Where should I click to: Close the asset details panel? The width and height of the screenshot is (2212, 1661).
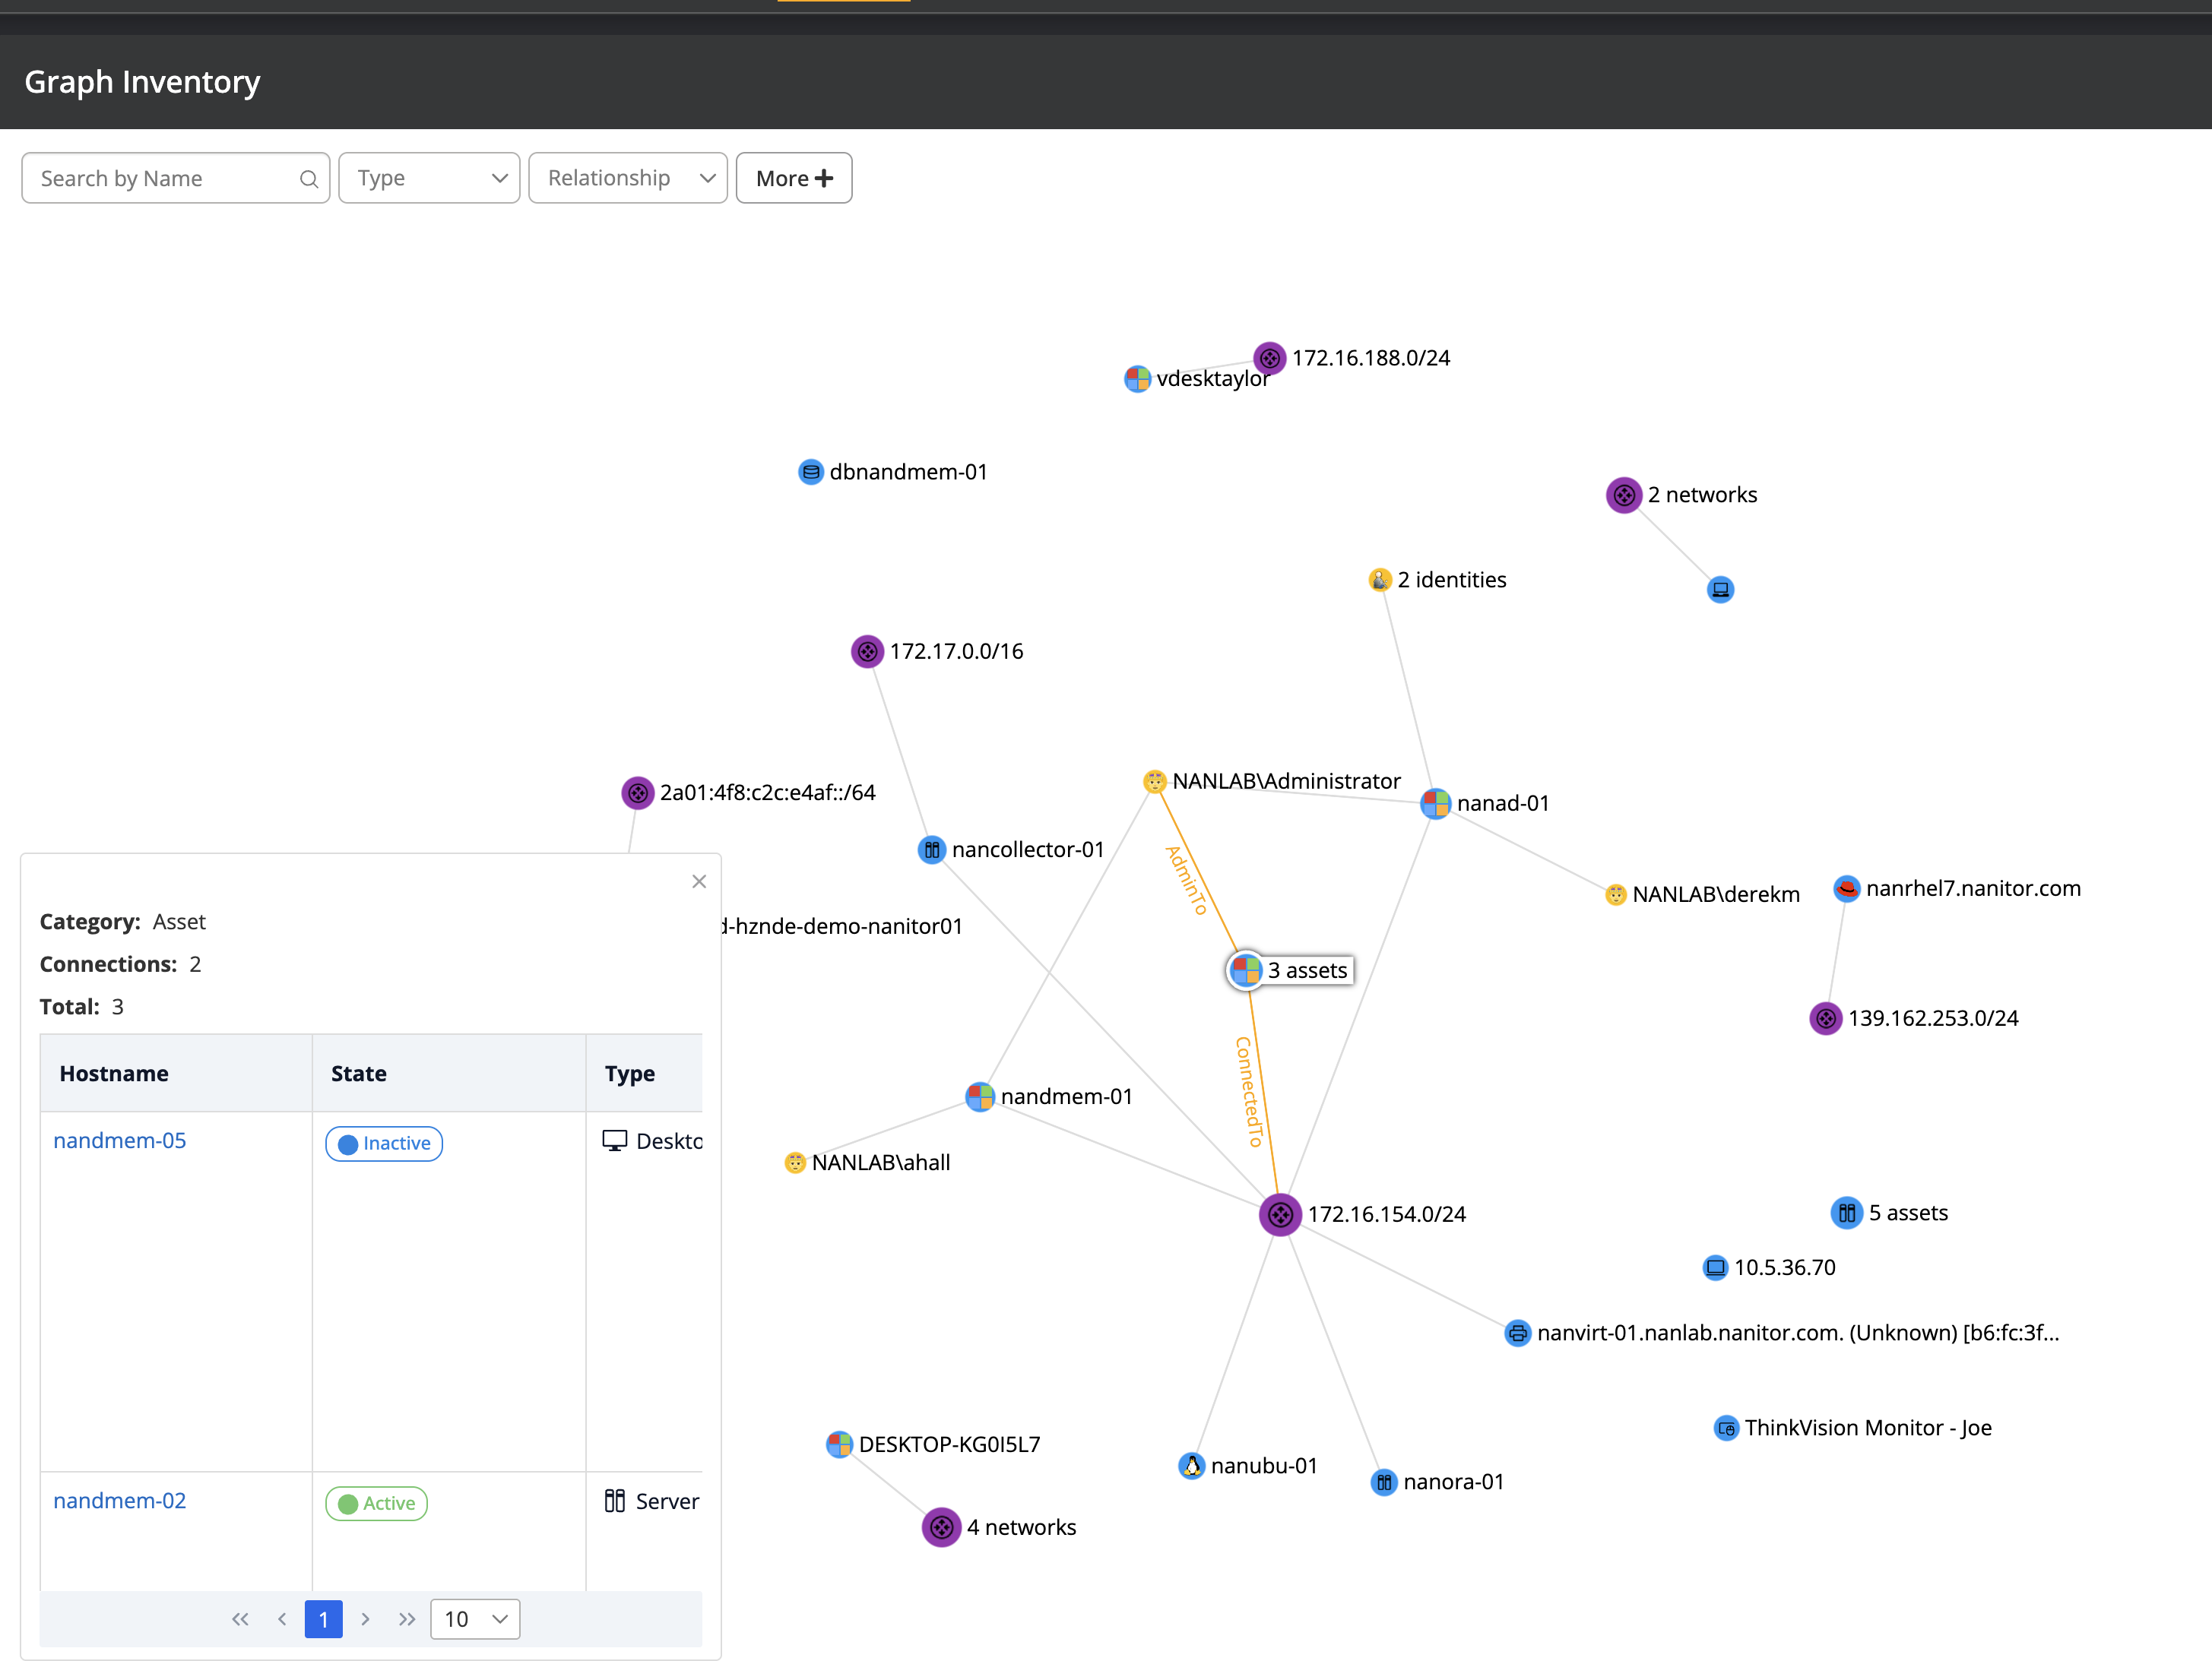click(x=698, y=881)
